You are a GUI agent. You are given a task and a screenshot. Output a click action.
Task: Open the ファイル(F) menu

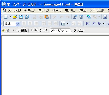(14, 10)
